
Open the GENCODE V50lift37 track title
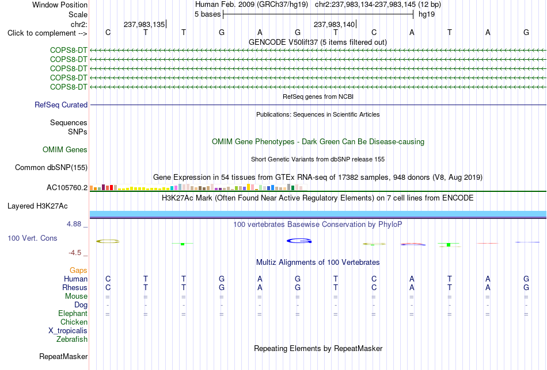[x=317, y=42]
